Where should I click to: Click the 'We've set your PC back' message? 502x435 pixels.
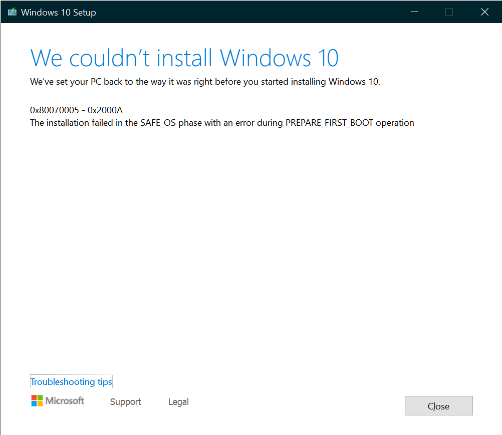click(x=205, y=82)
